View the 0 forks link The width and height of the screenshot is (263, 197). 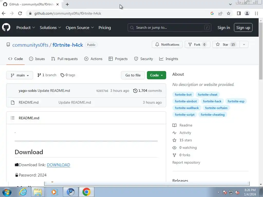click(181, 155)
